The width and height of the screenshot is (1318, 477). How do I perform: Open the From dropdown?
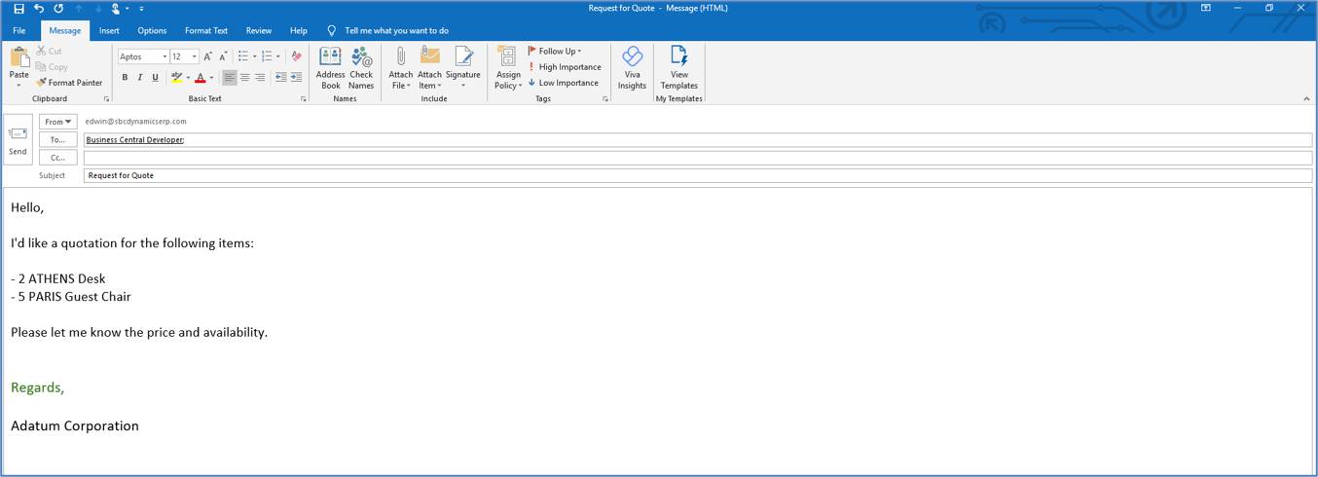tap(57, 122)
